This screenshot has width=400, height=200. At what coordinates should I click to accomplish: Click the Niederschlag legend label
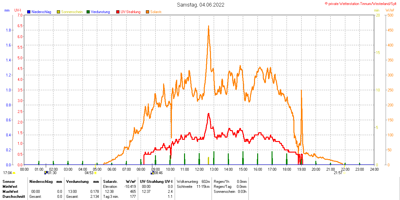41,12
